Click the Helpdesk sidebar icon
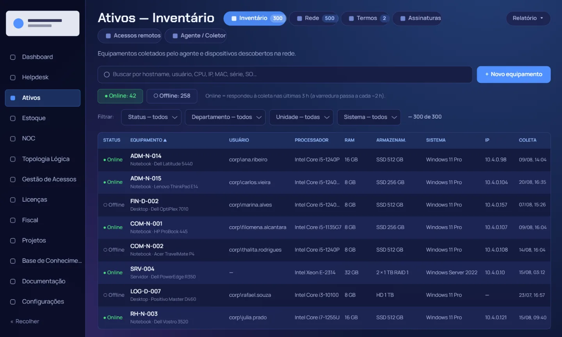The image size is (562, 337). [13, 77]
